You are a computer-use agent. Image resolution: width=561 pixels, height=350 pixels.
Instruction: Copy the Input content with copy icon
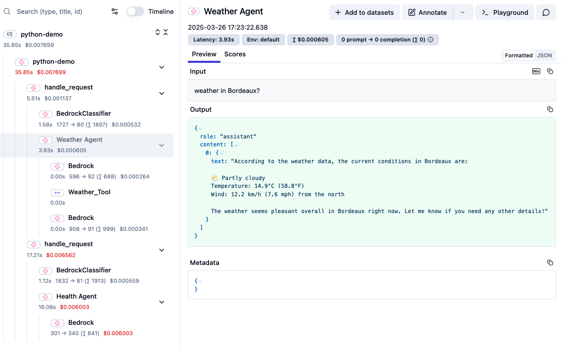550,72
